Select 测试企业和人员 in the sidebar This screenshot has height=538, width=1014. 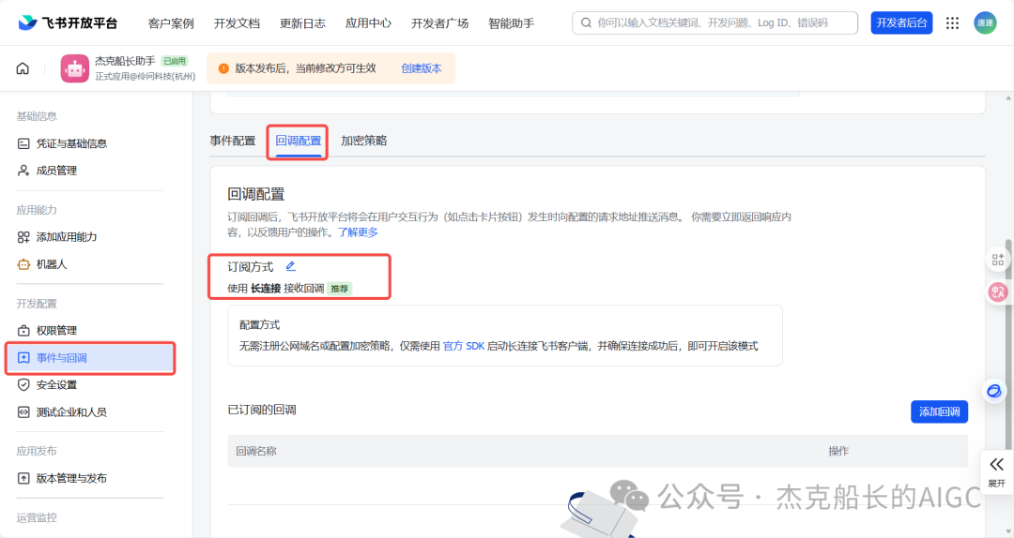[x=71, y=412]
